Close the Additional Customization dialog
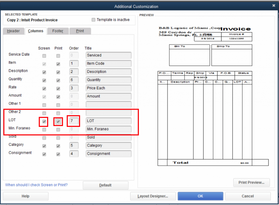279x205 pixels. pos(274,5)
